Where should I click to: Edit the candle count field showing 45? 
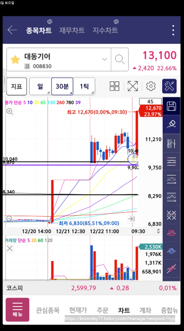[150, 101]
